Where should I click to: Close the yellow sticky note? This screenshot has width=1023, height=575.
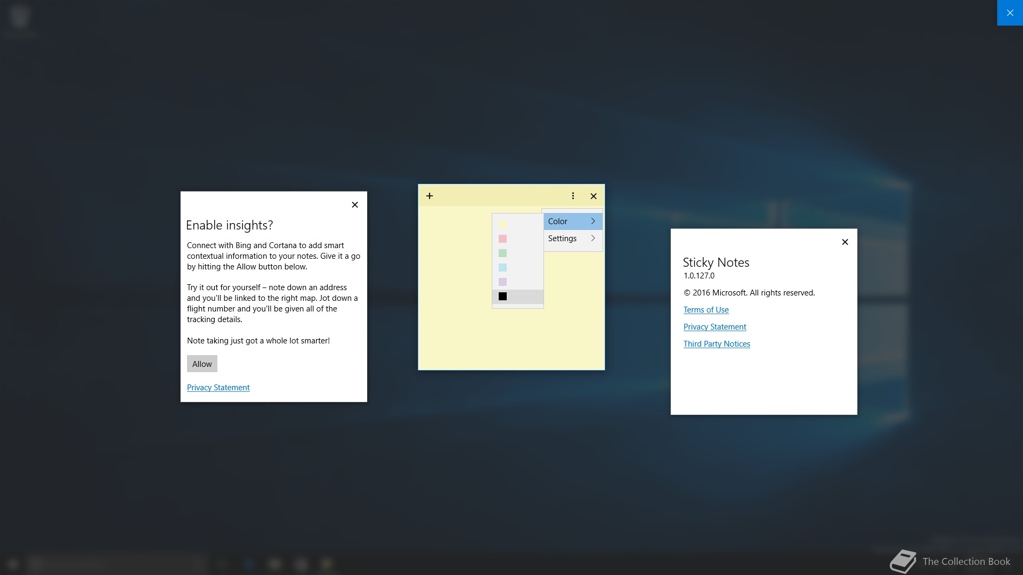point(594,196)
